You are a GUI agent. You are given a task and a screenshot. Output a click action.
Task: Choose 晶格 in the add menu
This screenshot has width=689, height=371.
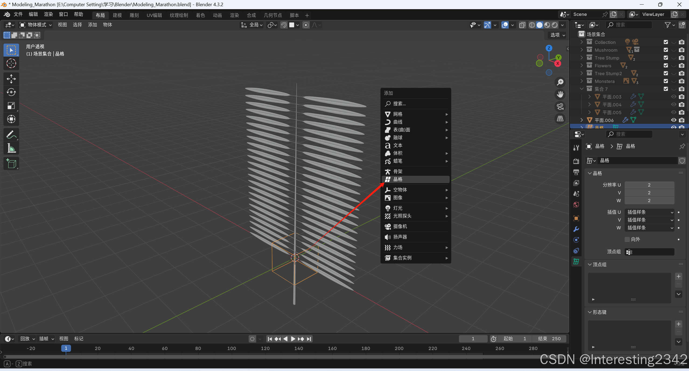coord(398,179)
